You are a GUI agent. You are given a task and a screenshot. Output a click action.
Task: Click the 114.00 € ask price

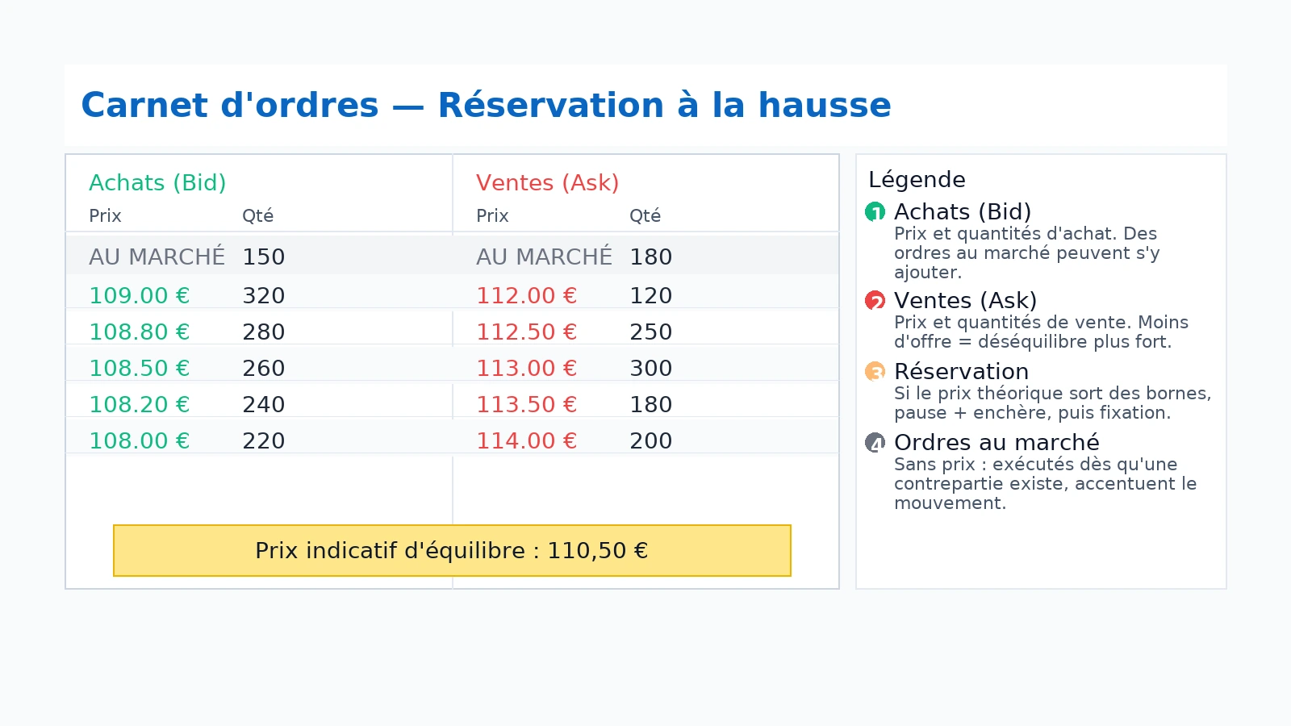click(526, 441)
